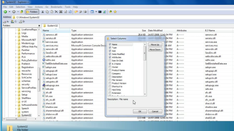Check the Hard links checkbox

point(110,90)
